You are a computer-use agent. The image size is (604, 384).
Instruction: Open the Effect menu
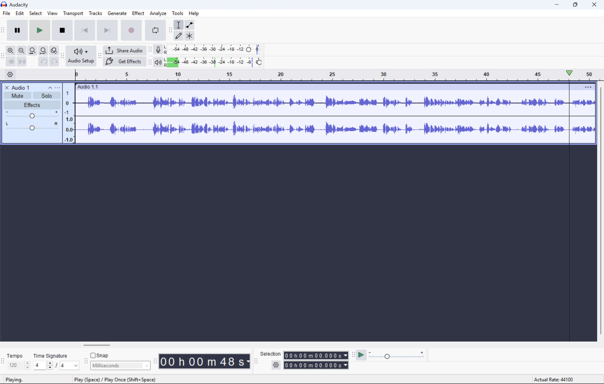138,13
